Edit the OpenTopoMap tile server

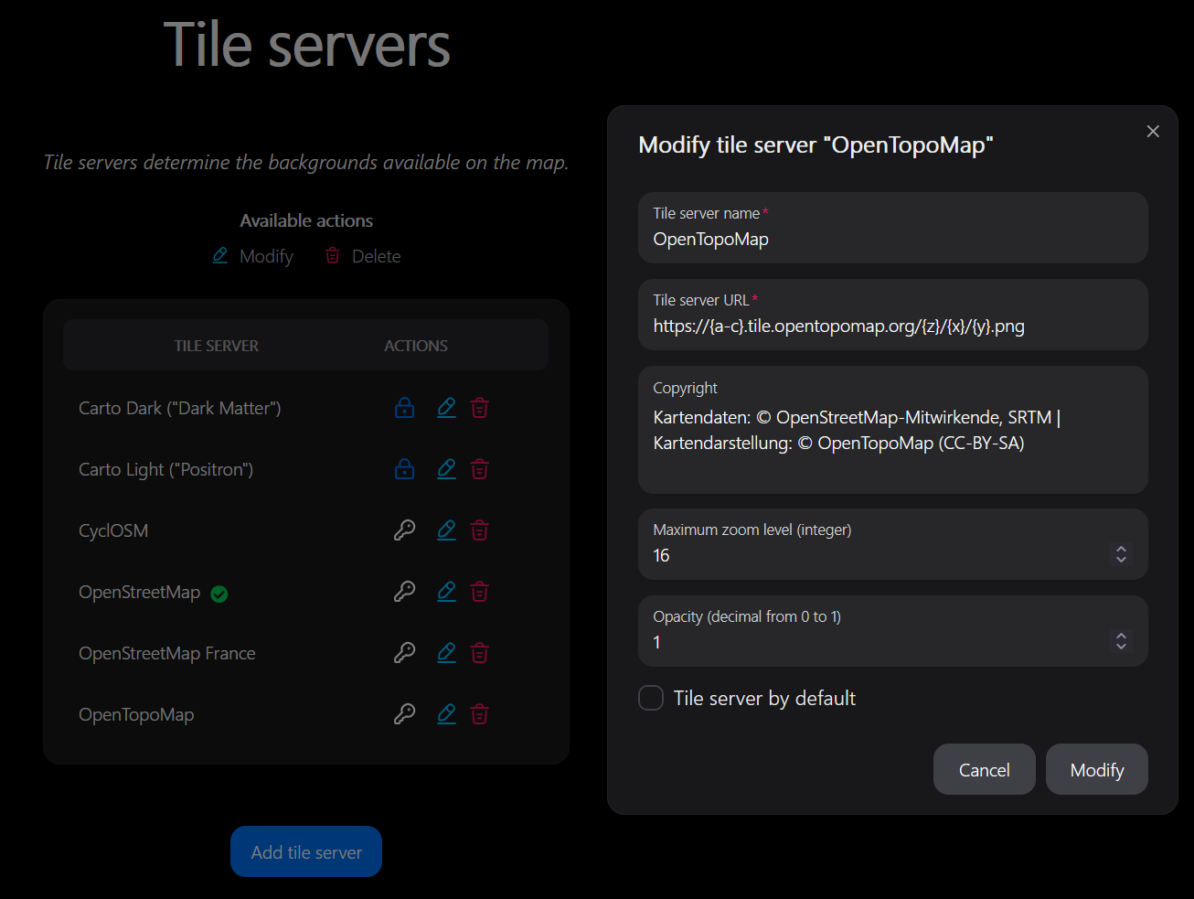click(446, 714)
